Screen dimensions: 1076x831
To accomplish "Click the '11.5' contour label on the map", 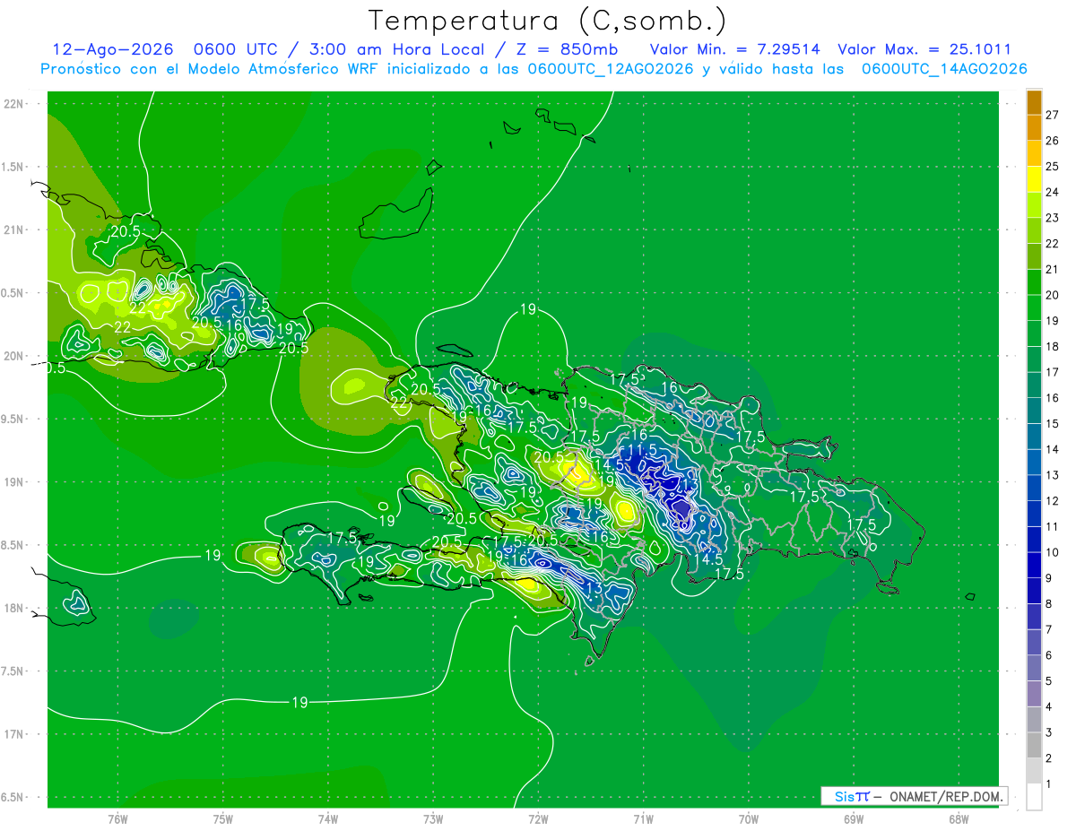I will pos(643,450).
